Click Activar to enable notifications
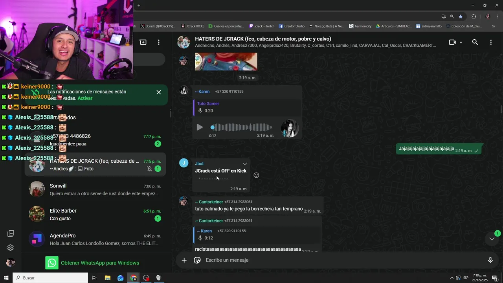The image size is (503, 283). (x=85, y=98)
